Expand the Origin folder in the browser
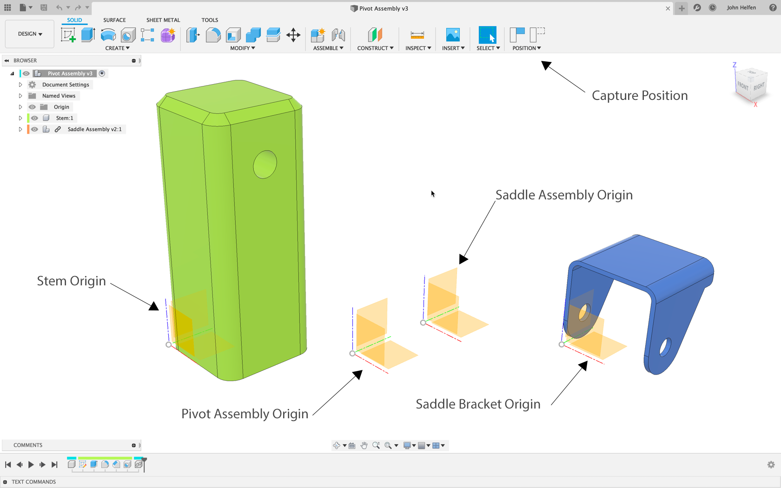 click(x=20, y=106)
